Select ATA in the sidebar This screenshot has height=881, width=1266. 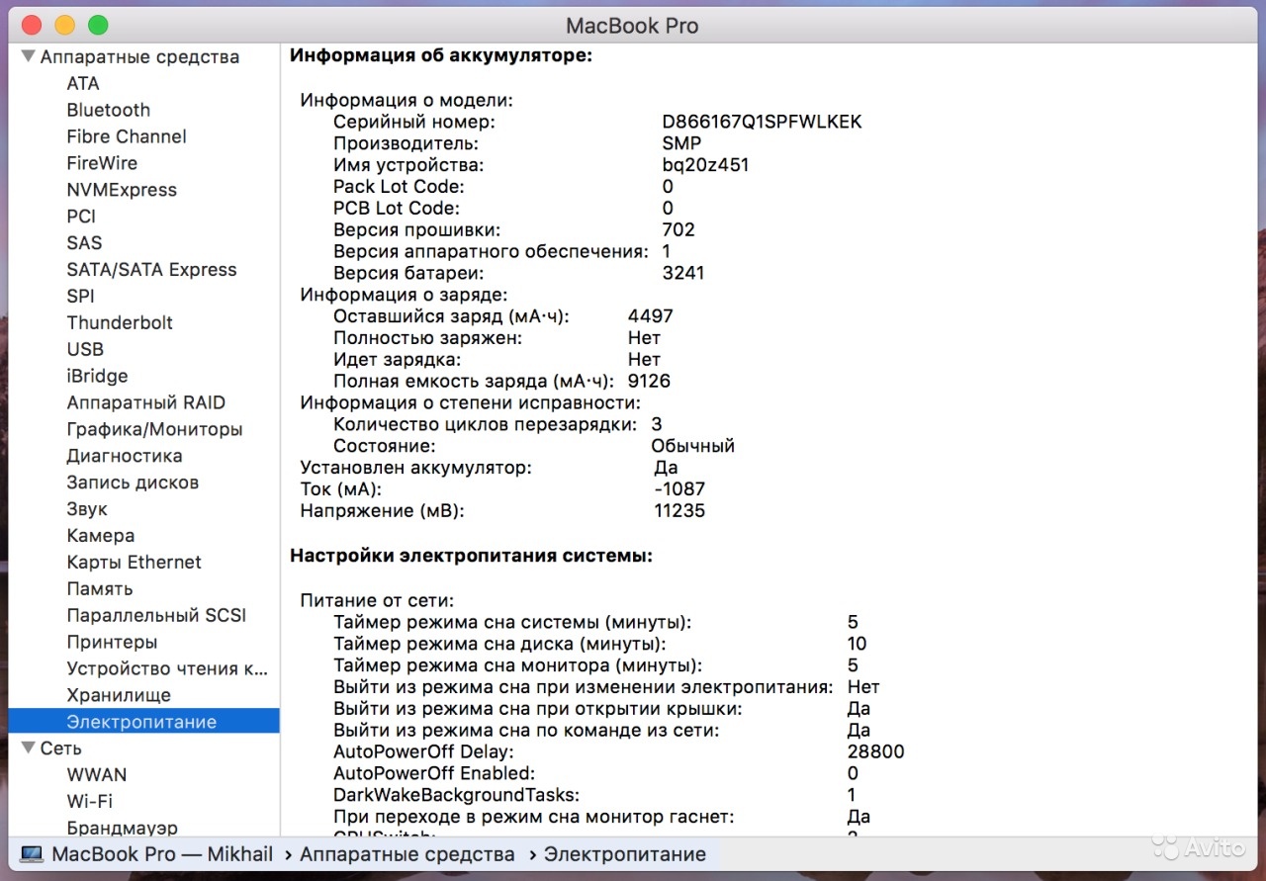click(83, 84)
